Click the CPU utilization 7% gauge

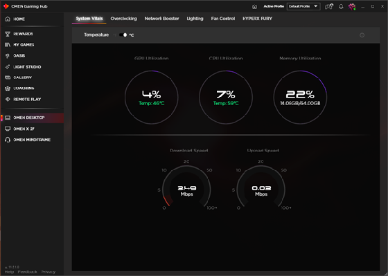tap(226, 97)
